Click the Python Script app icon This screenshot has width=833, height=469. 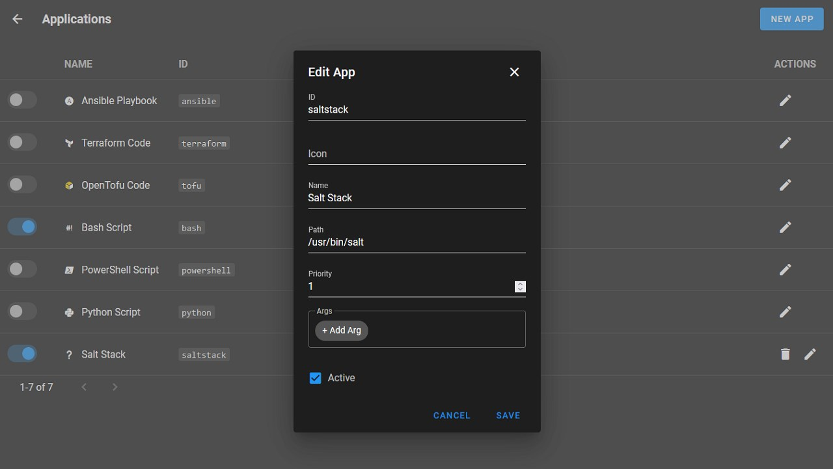pyautogui.click(x=69, y=311)
